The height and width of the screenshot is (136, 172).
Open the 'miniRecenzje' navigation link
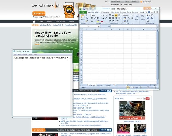click(x=60, y=21)
